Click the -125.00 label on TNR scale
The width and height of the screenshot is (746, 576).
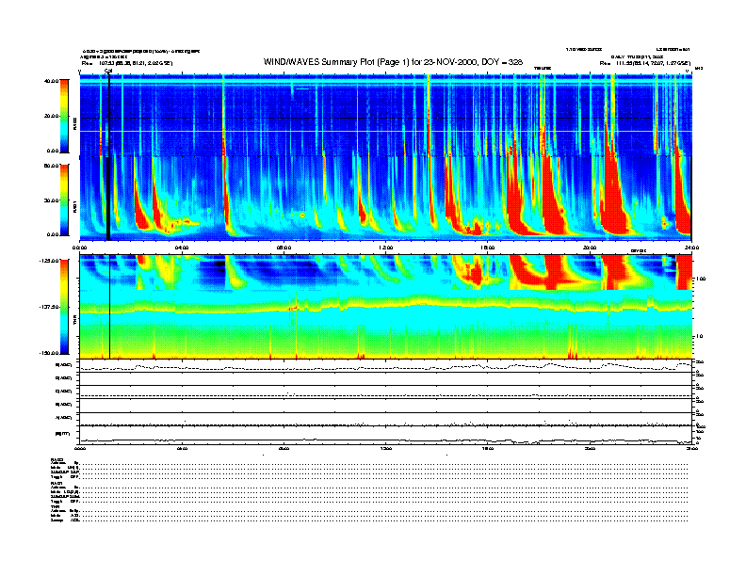(50, 261)
